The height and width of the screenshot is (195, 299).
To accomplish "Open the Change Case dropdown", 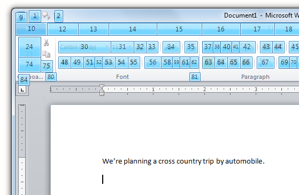I will point(171,47).
